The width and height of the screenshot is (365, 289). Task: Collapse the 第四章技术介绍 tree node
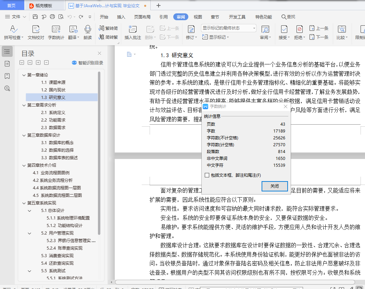(24, 165)
